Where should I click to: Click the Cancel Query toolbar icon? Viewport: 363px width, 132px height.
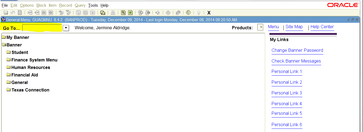click(x=93, y=13)
